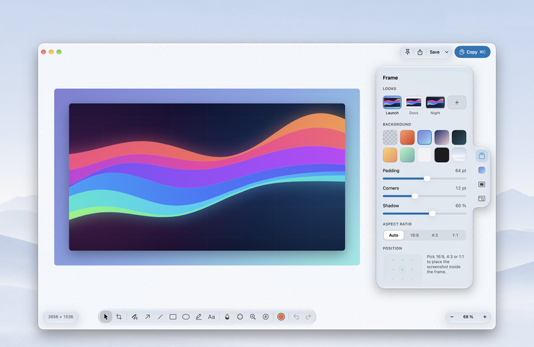Screen dimensions: 534x347
Task: Choose the freehand scribble draw tool
Action: coord(135,317)
